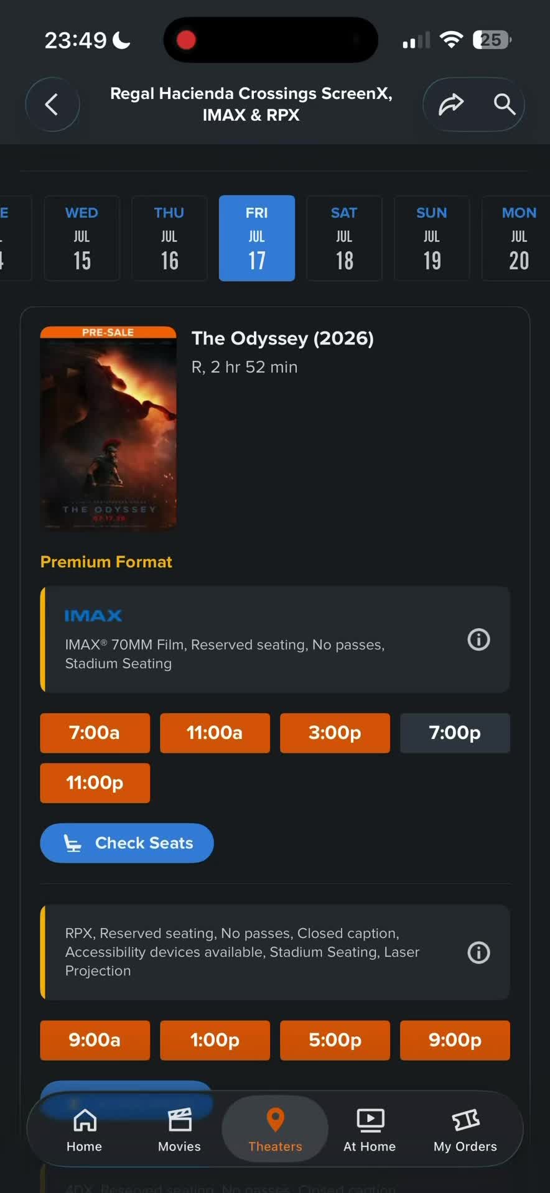
Task: Select the Theaters tab
Action: (x=275, y=1130)
